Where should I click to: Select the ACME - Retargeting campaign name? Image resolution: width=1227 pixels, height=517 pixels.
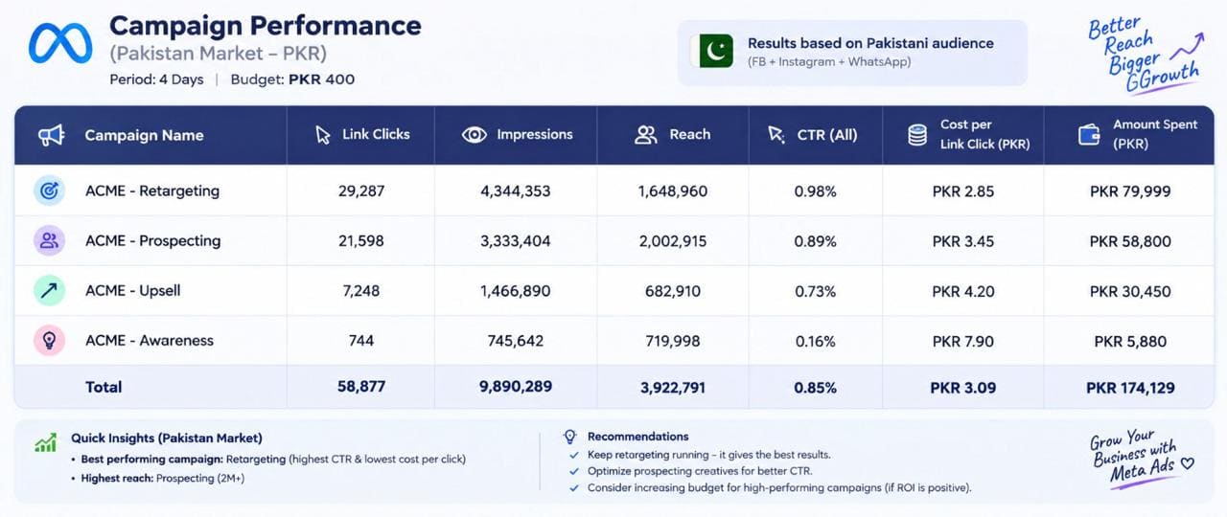[152, 191]
